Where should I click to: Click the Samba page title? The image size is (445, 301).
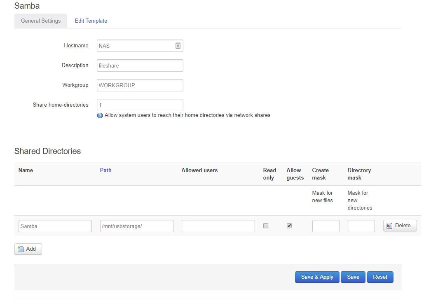27,6
